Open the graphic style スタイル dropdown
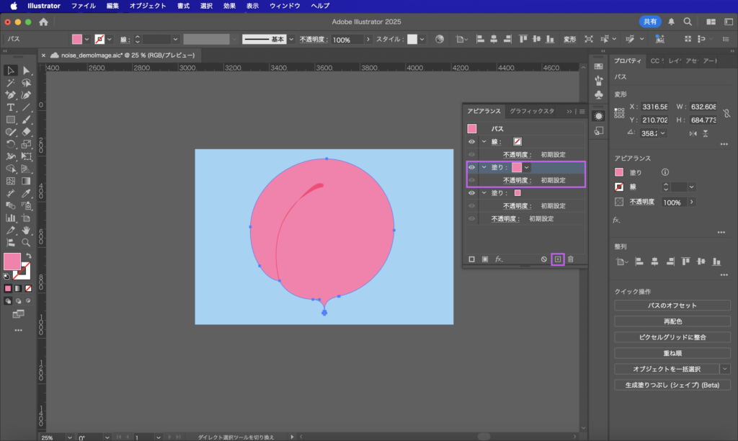The height and width of the screenshot is (441, 738). coord(422,40)
